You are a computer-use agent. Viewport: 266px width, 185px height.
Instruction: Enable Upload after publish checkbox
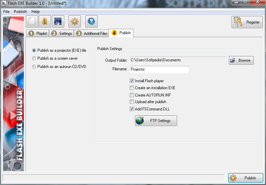[132, 102]
